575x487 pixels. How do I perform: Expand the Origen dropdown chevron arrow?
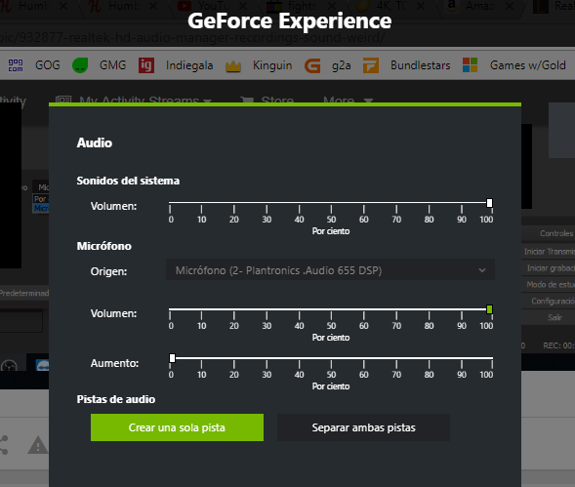[x=482, y=270]
